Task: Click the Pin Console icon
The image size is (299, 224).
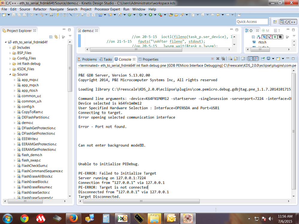Action: pos(263,59)
